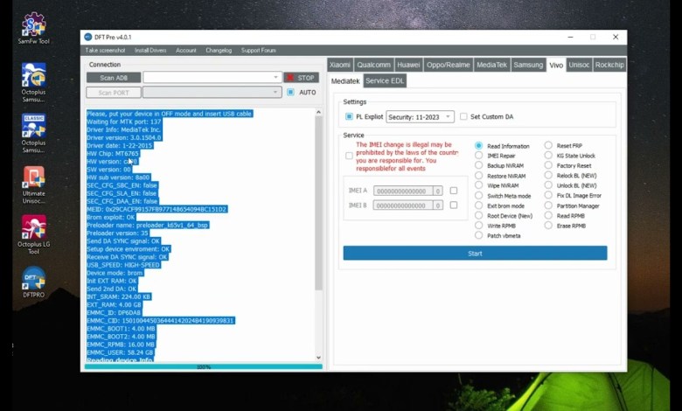Screen dimensions: 682x411
Task: Open the Security: 11-2023 dropdown
Action: point(421,116)
